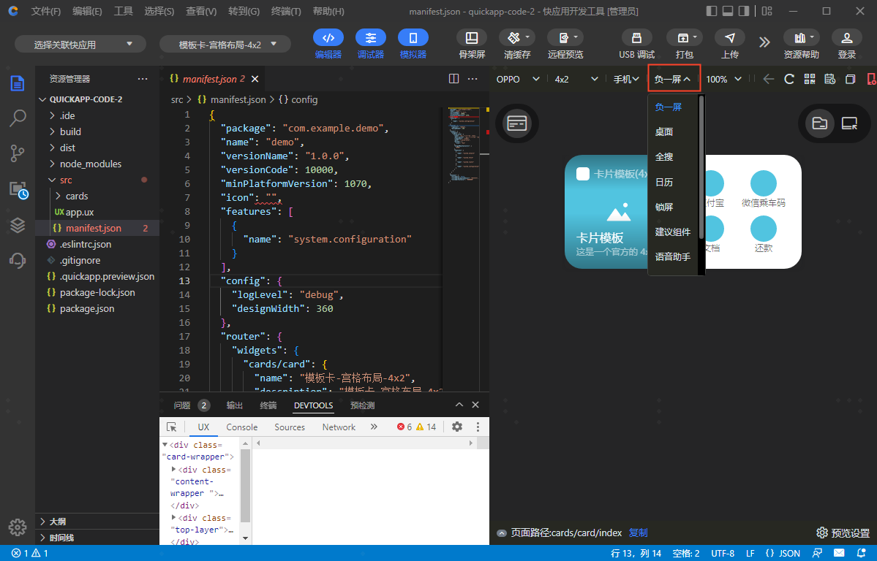Toggle the 调试器 debugger view button
Image resolution: width=877 pixels, height=561 pixels.
(x=371, y=38)
